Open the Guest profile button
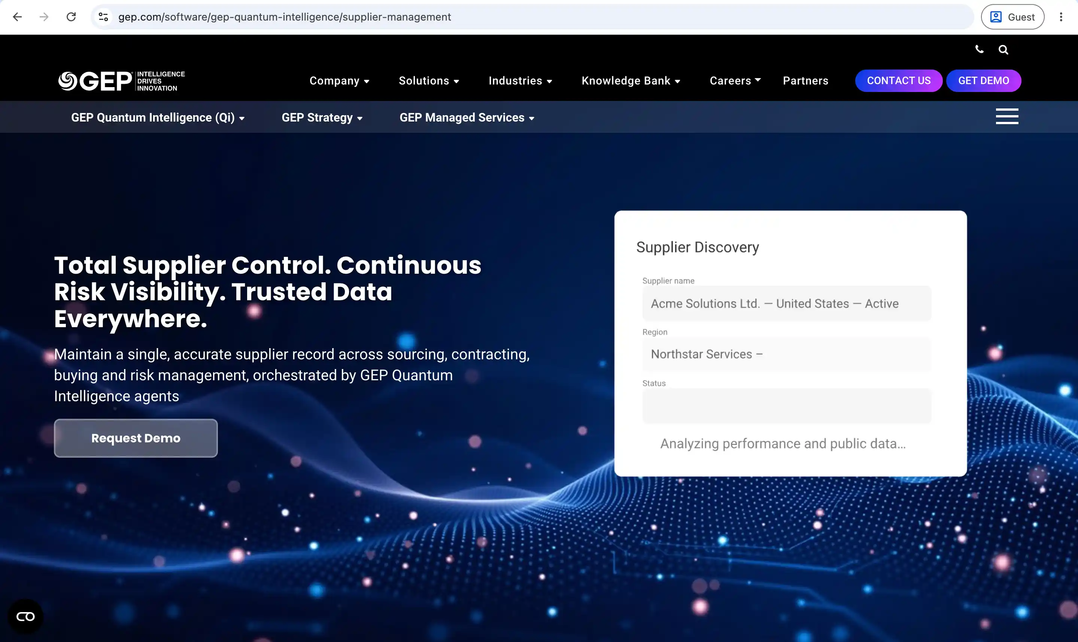The height and width of the screenshot is (642, 1078). [x=1012, y=17]
